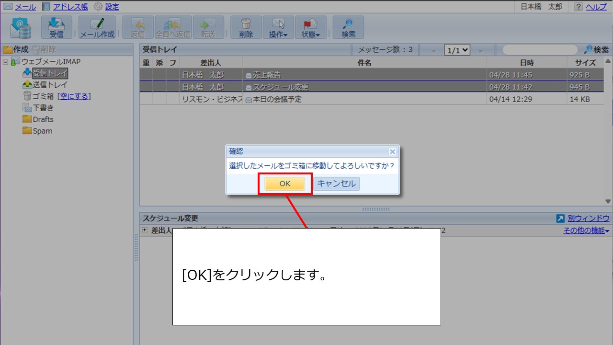Open the ヘルプ help question icon

pyautogui.click(x=578, y=7)
